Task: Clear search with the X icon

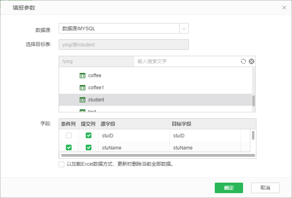Action: click(251, 61)
